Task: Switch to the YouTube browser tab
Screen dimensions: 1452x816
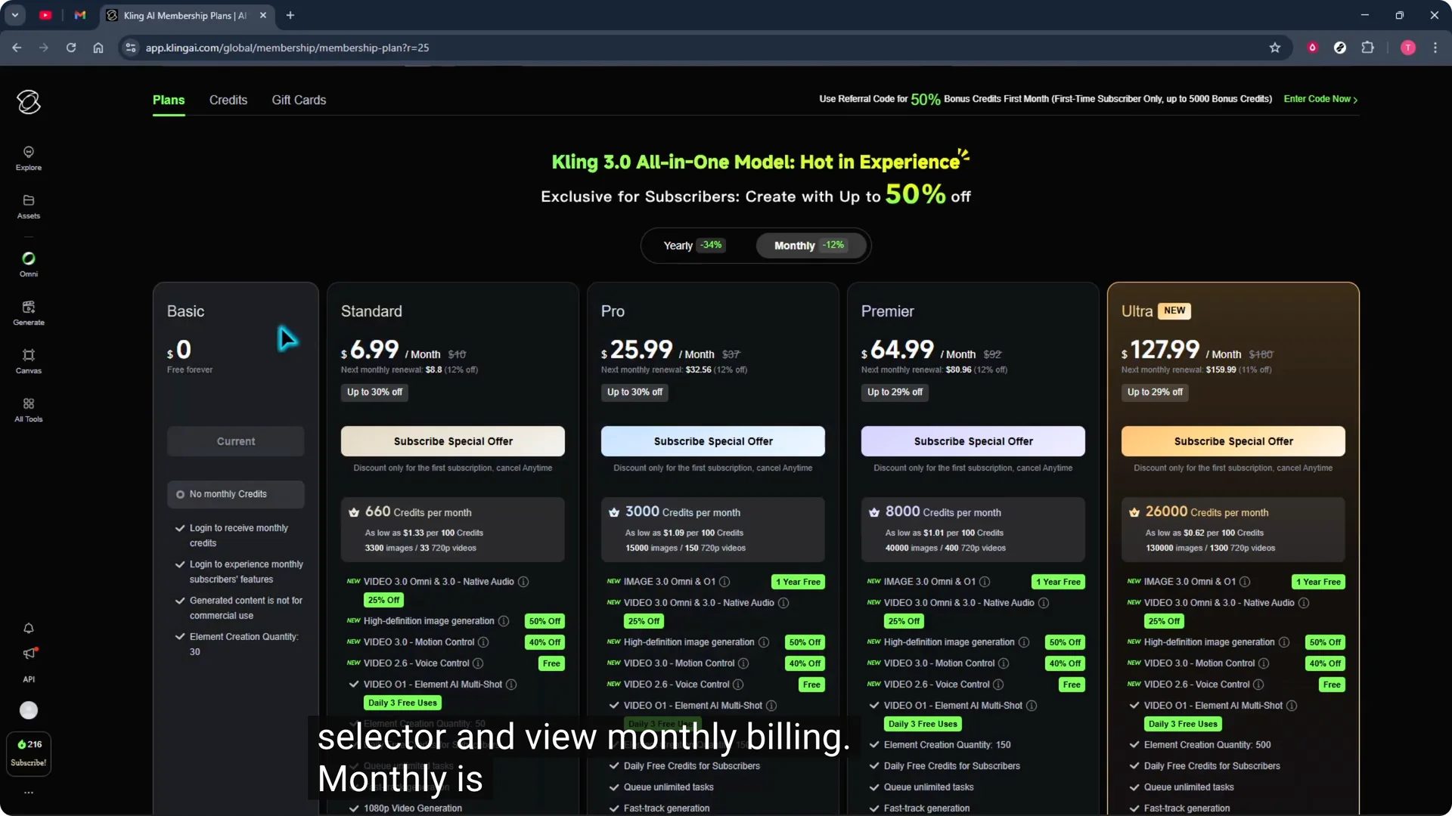Action: click(x=45, y=15)
